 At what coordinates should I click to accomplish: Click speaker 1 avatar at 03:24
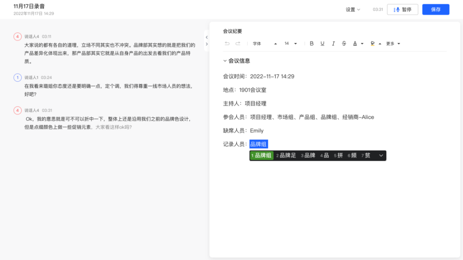(18, 78)
